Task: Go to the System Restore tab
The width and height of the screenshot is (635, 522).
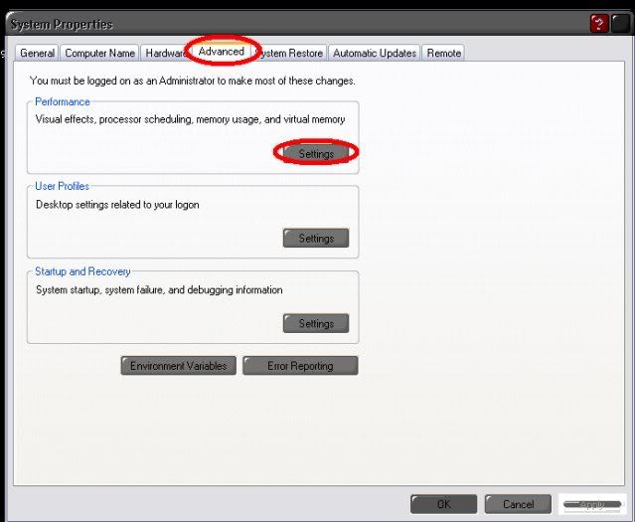Action: coord(290,54)
